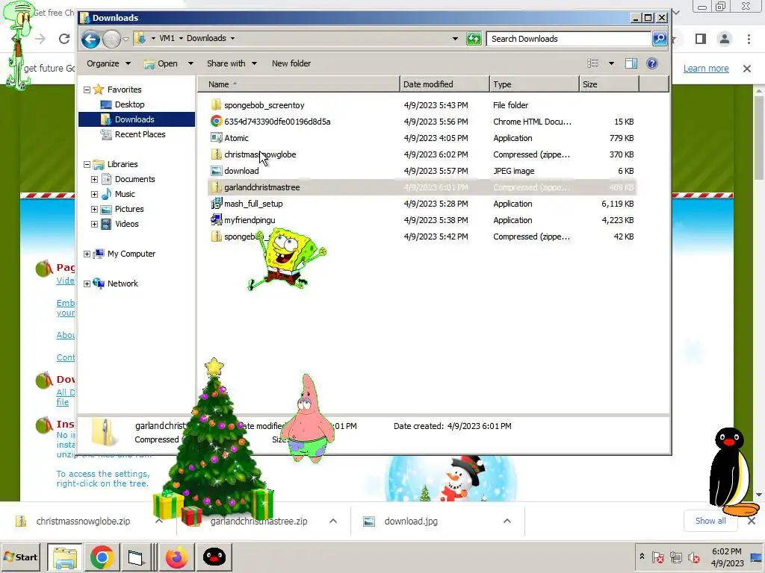Click the VM1 breadcrumb in address bar
Image resolution: width=765 pixels, height=573 pixels.
(167, 38)
